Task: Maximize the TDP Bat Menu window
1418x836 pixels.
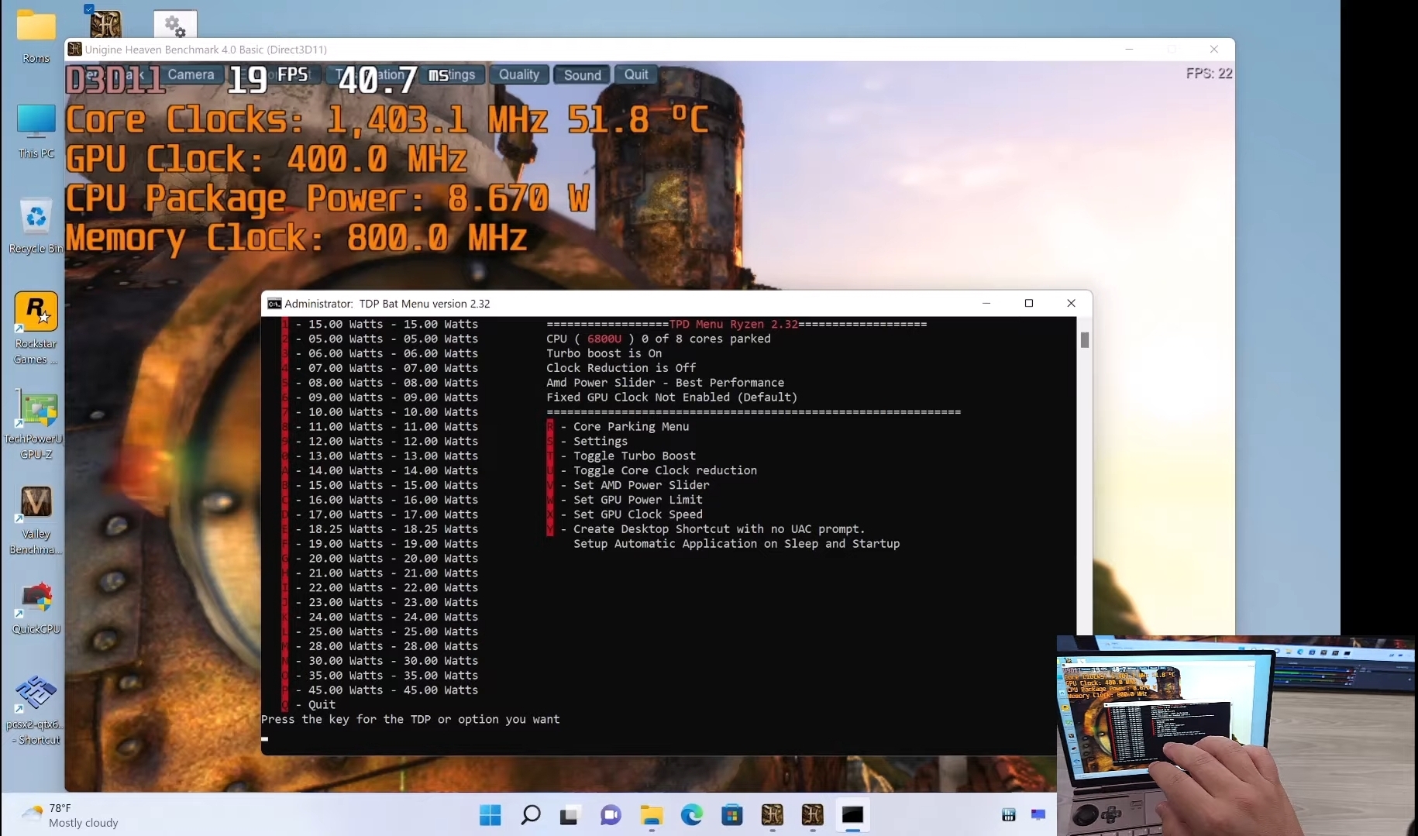Action: (1029, 303)
